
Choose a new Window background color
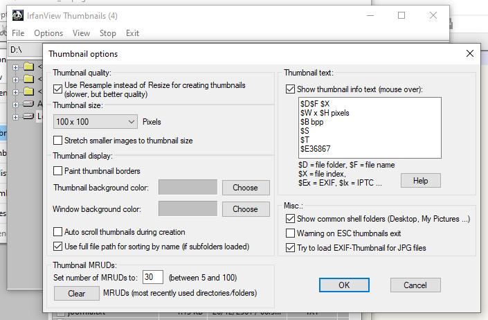coord(245,208)
